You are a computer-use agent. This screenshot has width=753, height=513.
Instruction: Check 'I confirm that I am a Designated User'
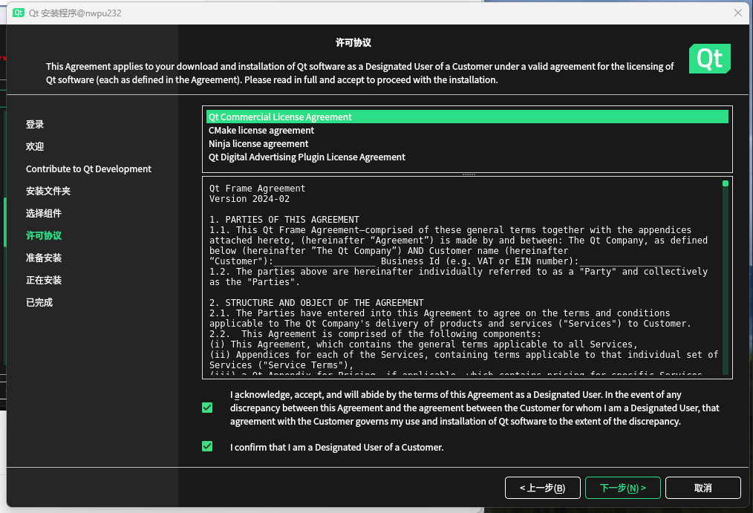207,447
